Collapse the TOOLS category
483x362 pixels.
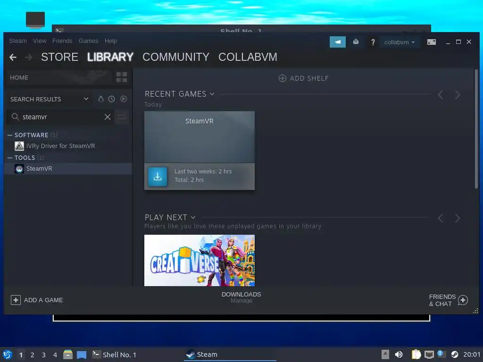(10, 157)
